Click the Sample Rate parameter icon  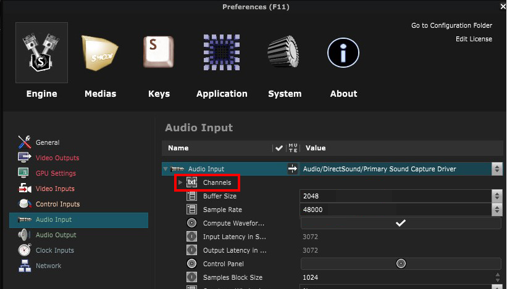[x=191, y=210]
